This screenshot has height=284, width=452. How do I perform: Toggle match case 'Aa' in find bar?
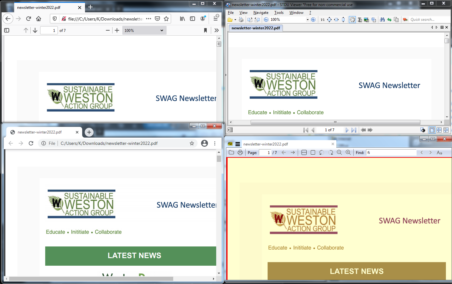coord(439,152)
